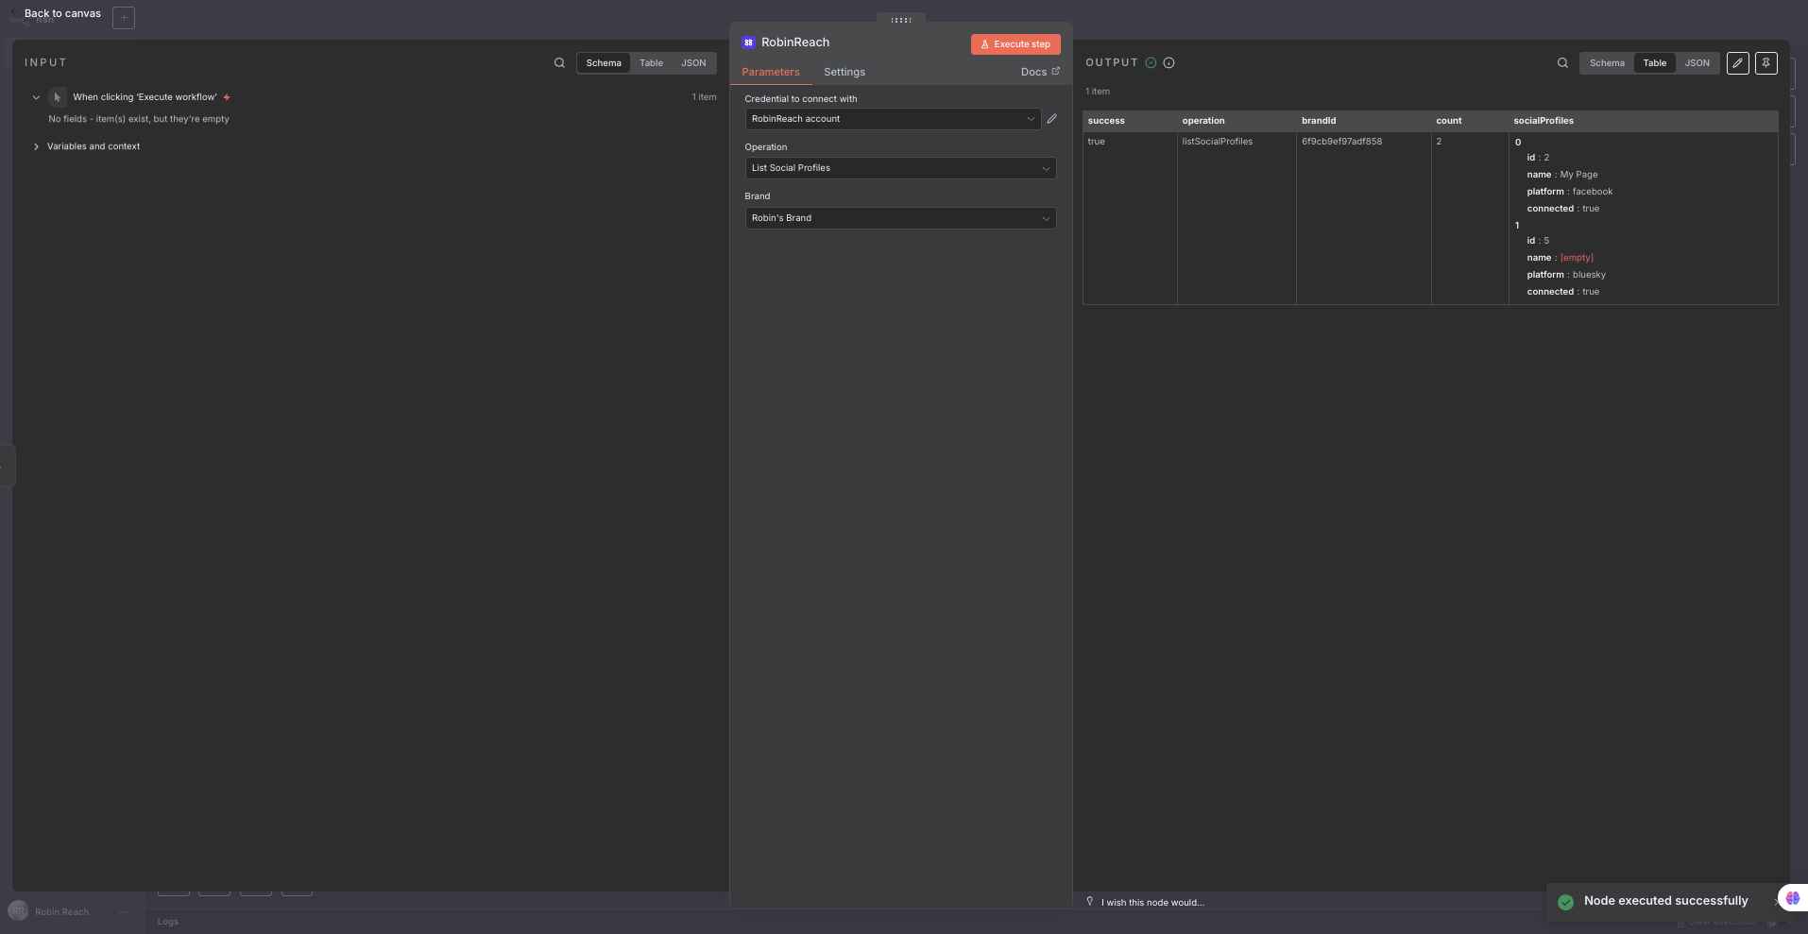Click the 'facebook' platform value
This screenshot has width=1808, height=934.
pos(1593,192)
